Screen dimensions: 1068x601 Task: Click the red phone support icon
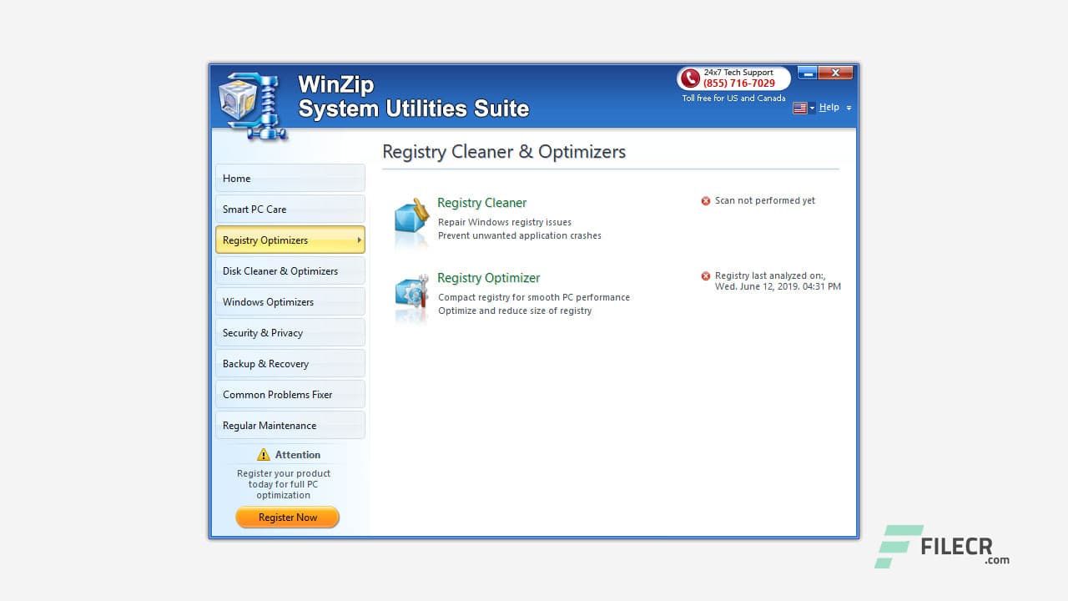690,79
